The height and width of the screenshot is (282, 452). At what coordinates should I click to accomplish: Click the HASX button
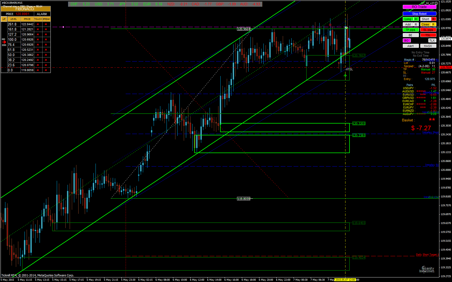coord(428,46)
